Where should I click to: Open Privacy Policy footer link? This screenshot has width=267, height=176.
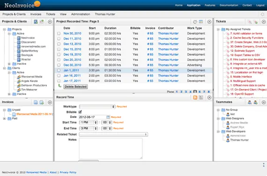pyautogui.click(x=68, y=172)
